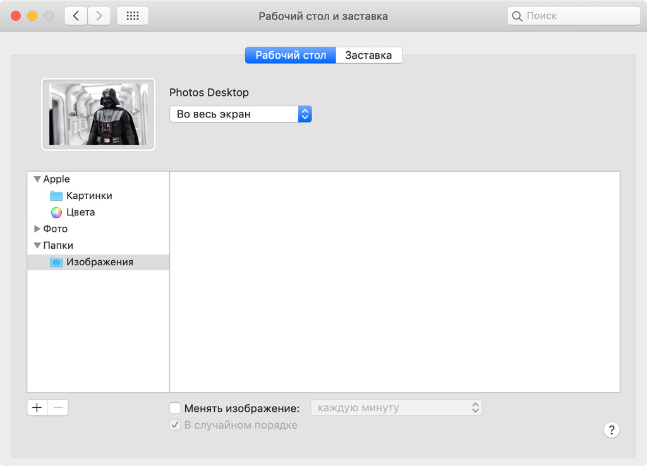The width and height of the screenshot is (647, 466).
Task: Select the Цвета color wheel icon
Action: (56, 212)
